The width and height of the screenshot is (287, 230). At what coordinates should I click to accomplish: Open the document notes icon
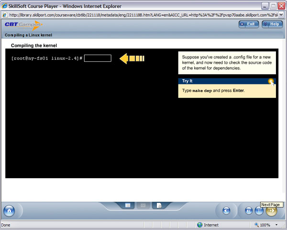click(158, 205)
